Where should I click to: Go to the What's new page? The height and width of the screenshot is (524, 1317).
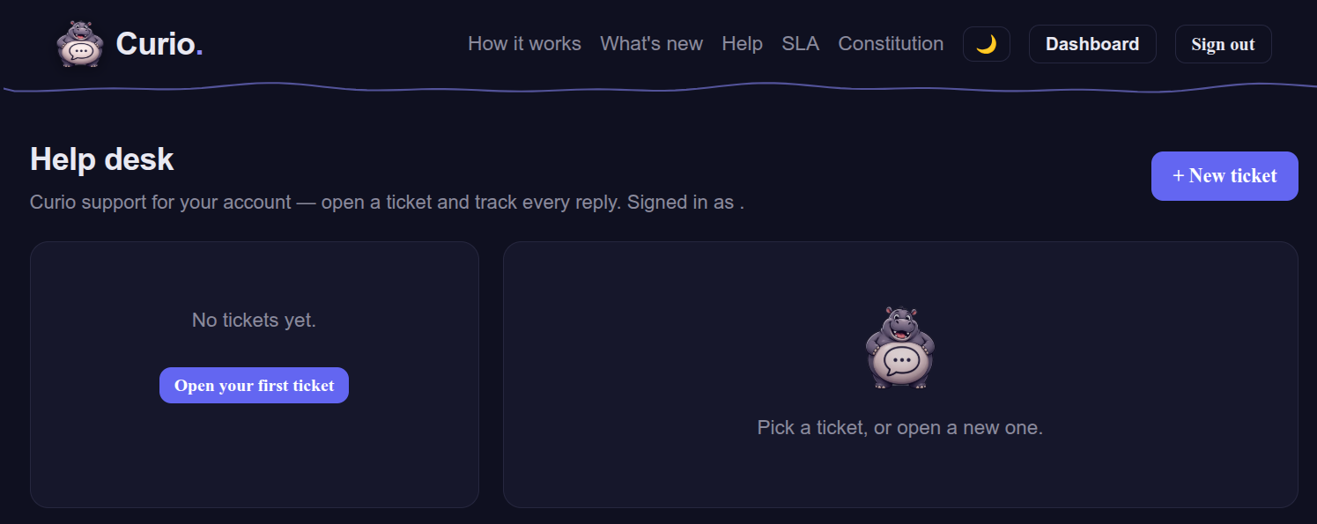(x=651, y=44)
